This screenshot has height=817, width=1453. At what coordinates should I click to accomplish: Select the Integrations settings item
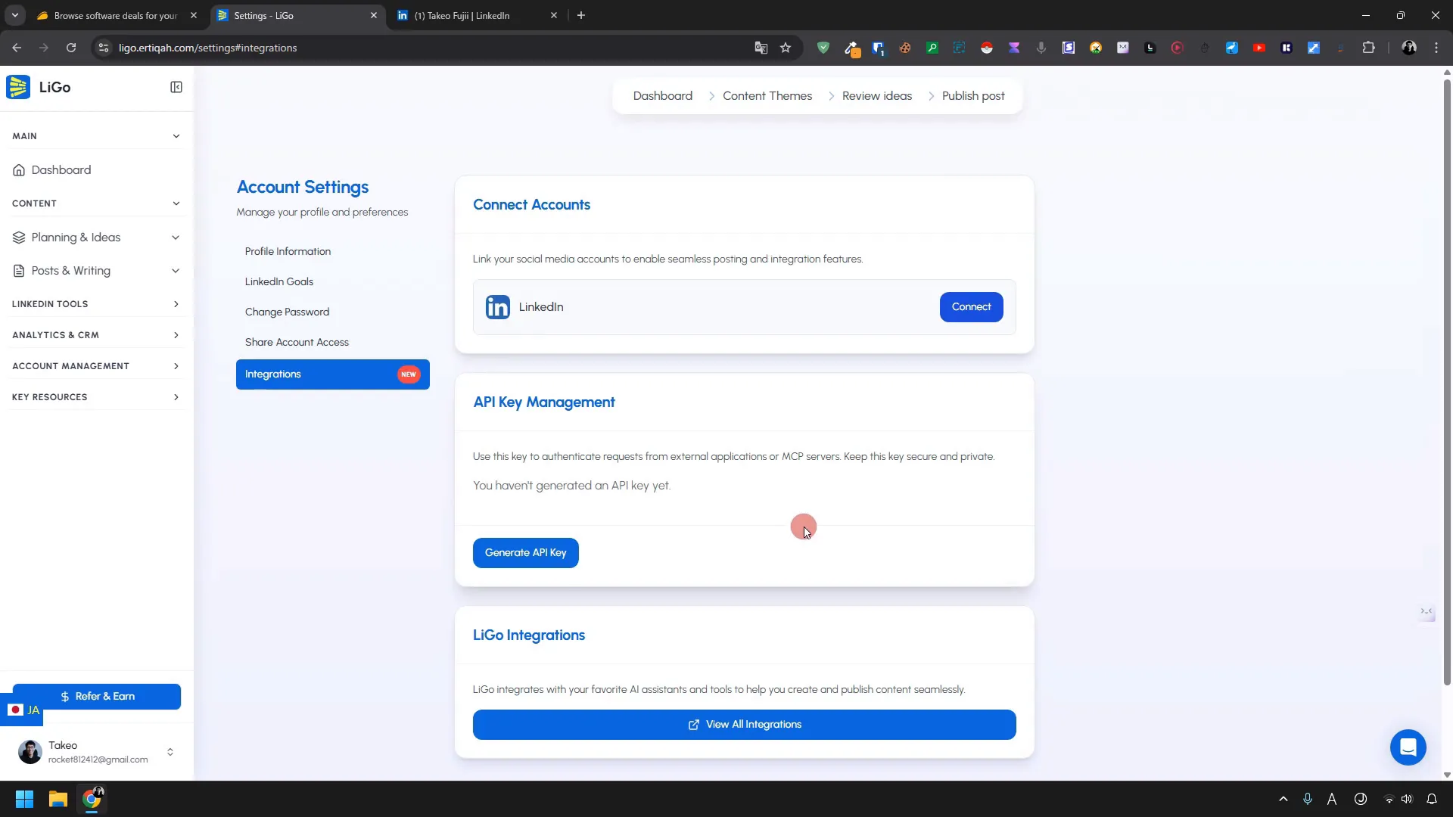click(x=333, y=374)
